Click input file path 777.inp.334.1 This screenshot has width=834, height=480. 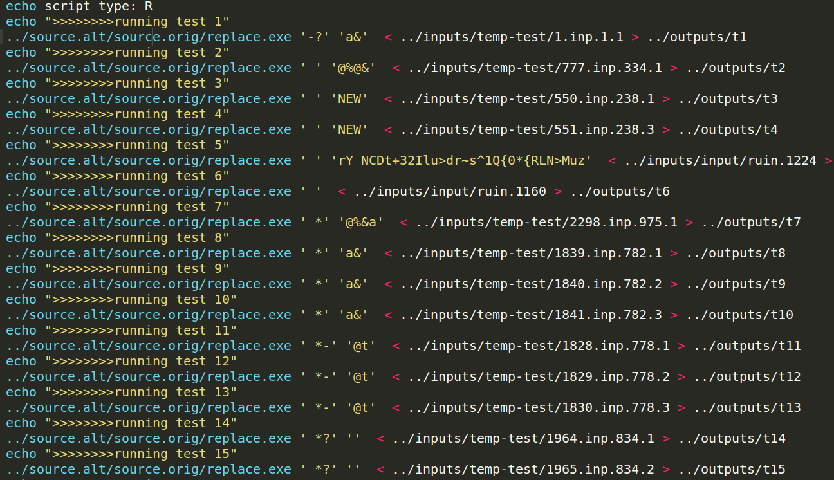pos(535,68)
